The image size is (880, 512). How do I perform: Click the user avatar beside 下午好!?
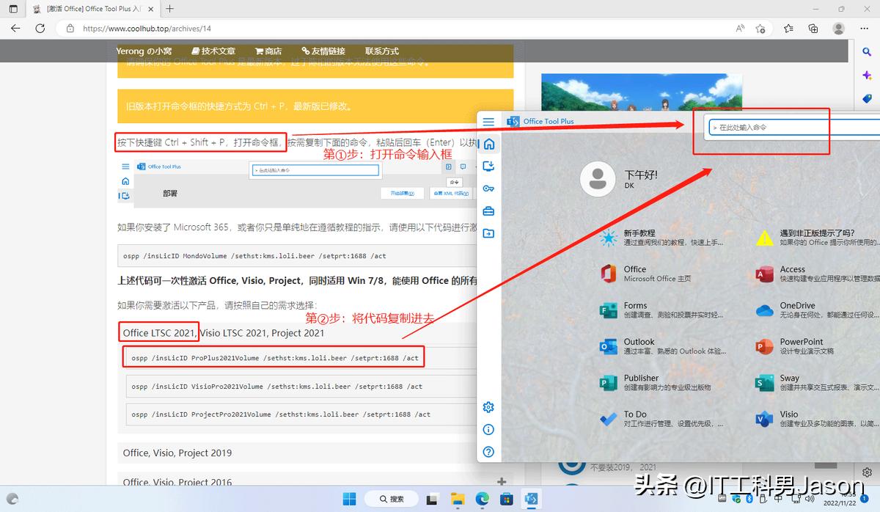click(x=598, y=178)
